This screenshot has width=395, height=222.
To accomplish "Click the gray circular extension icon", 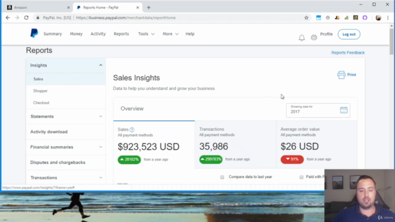I will coord(328,18).
